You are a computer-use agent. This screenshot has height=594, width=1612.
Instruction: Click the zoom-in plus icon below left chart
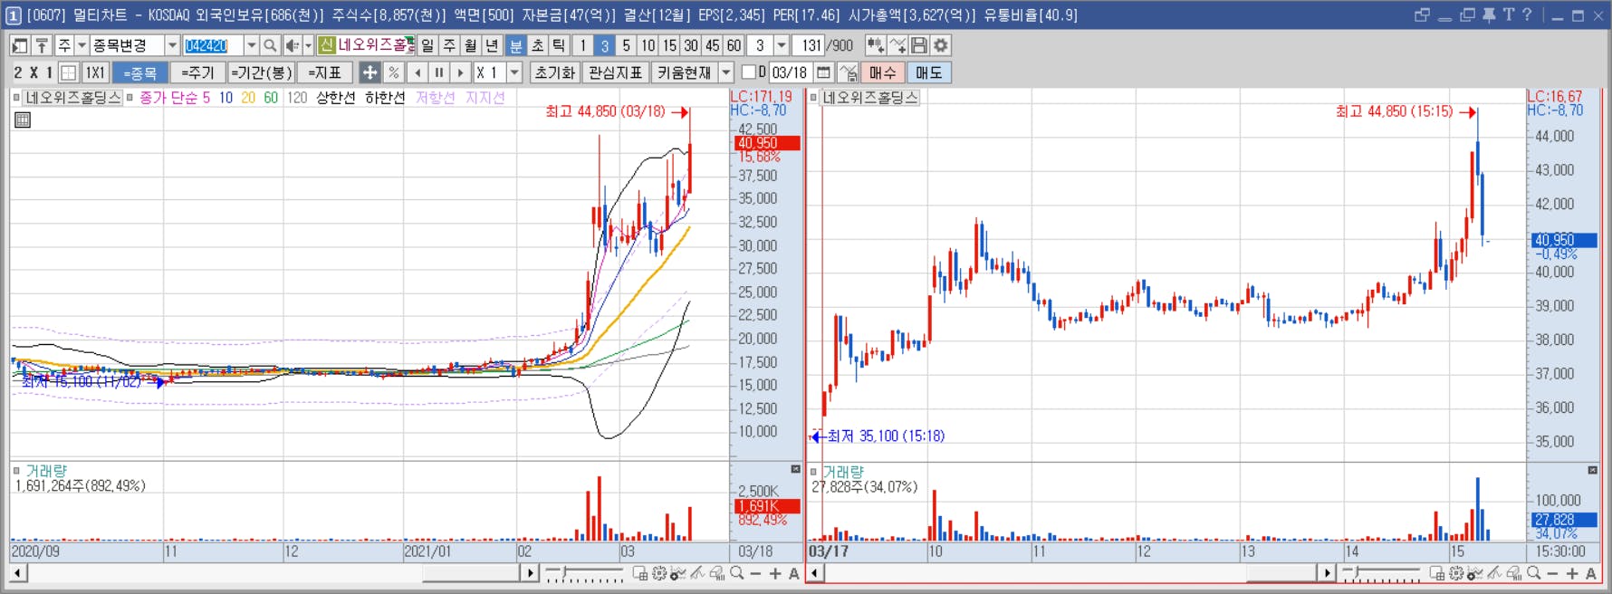[x=775, y=573]
